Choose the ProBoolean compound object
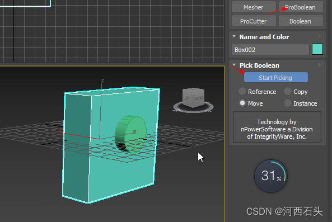332x222 pixels. [x=301, y=7]
